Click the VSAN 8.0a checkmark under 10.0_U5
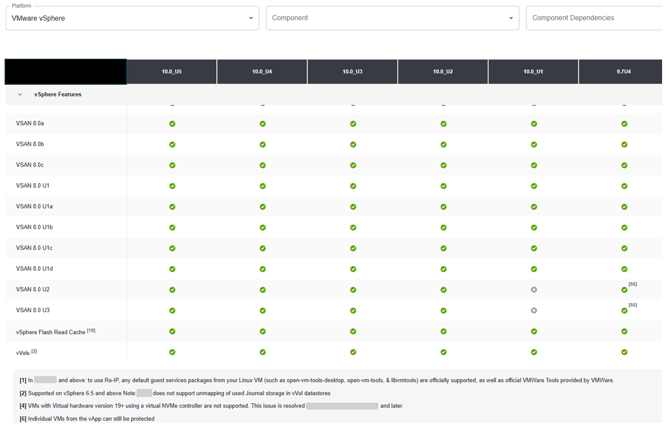 coord(172,124)
